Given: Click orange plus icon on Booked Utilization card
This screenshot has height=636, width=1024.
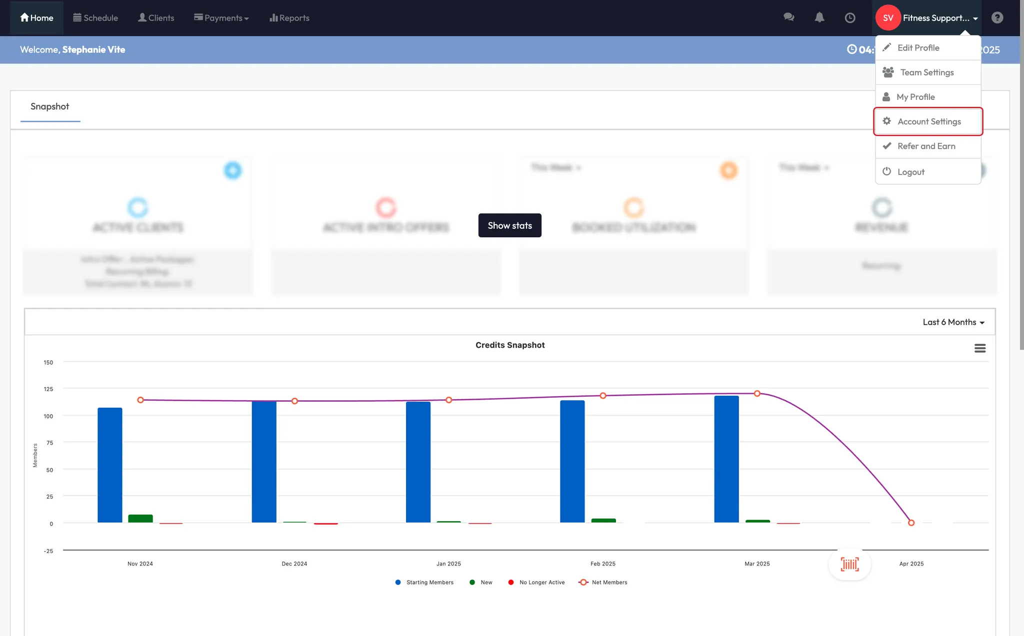Looking at the screenshot, I should tap(728, 170).
